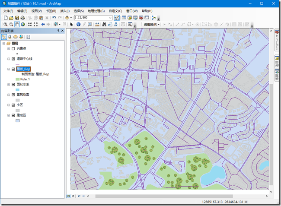This screenshot has width=281, height=206.
Task: Open table of contents Options
Action: (x=28, y=37)
